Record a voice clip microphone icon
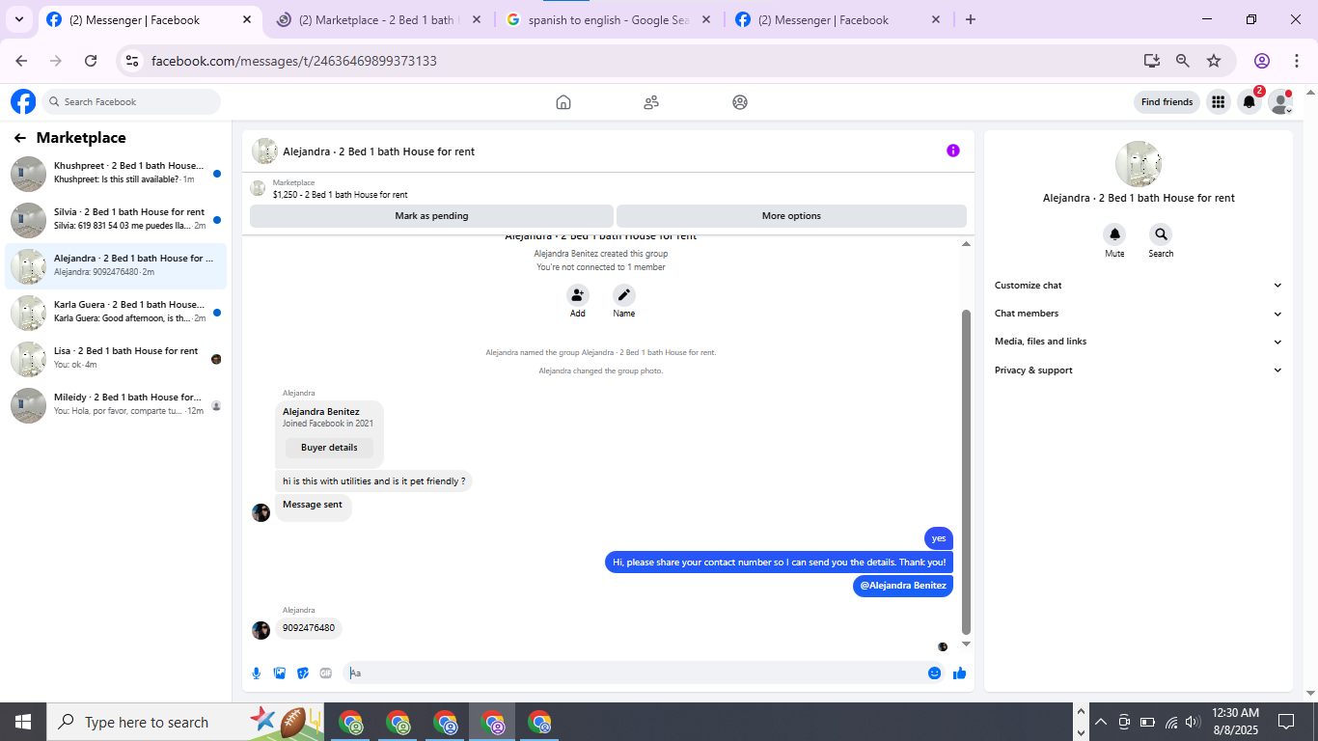1318x741 pixels. 257,673
